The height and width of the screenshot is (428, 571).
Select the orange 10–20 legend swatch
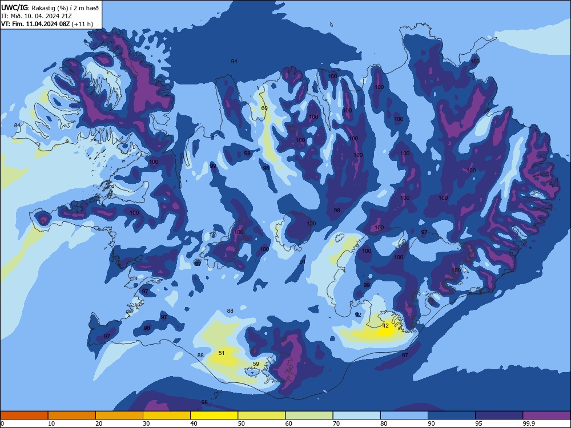72,415
